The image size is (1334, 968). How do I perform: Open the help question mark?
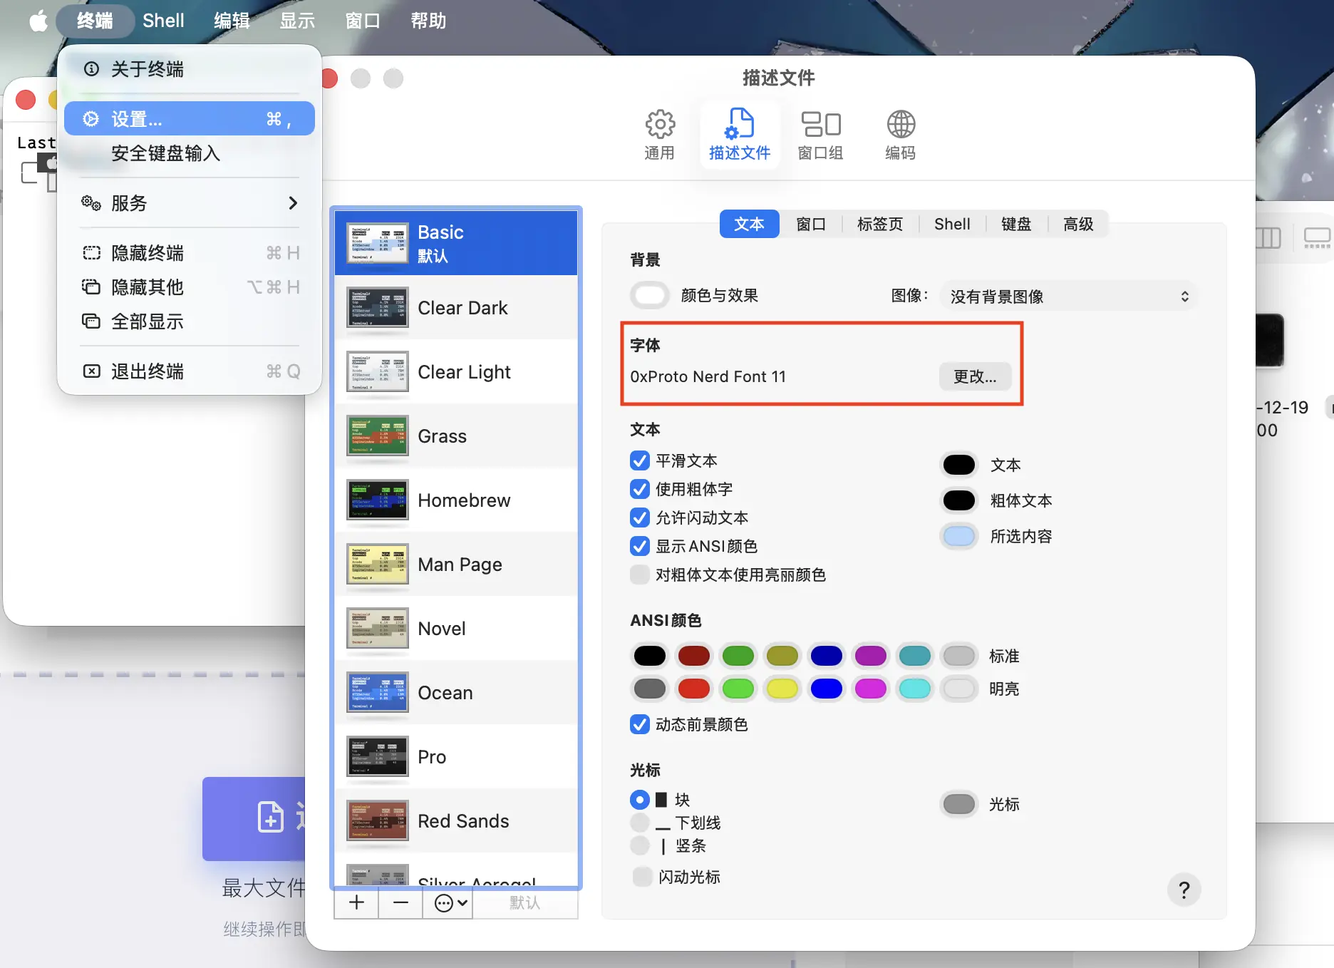point(1184,890)
